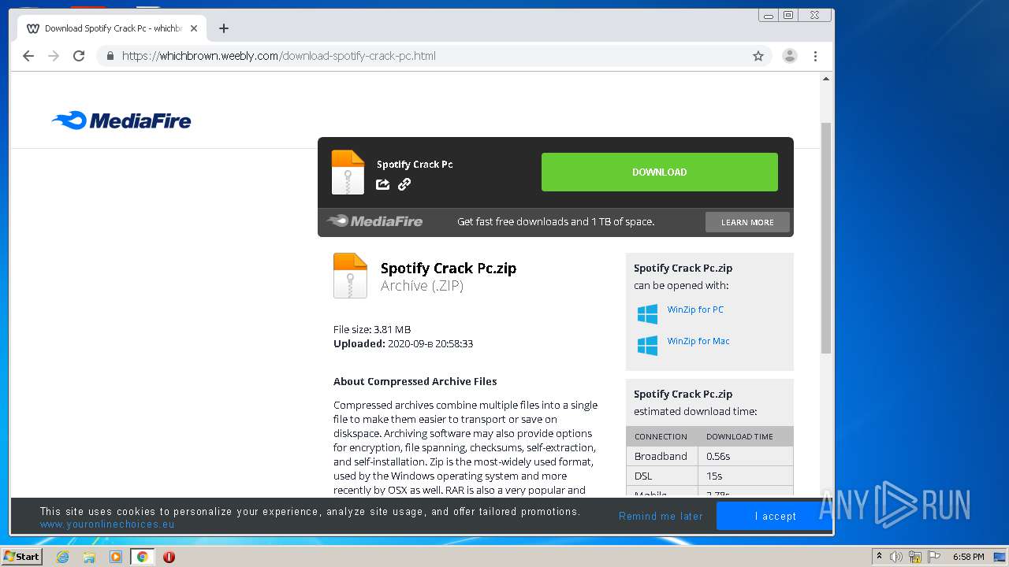Open the WinZip for Mac link
The image size is (1009, 567).
point(698,341)
